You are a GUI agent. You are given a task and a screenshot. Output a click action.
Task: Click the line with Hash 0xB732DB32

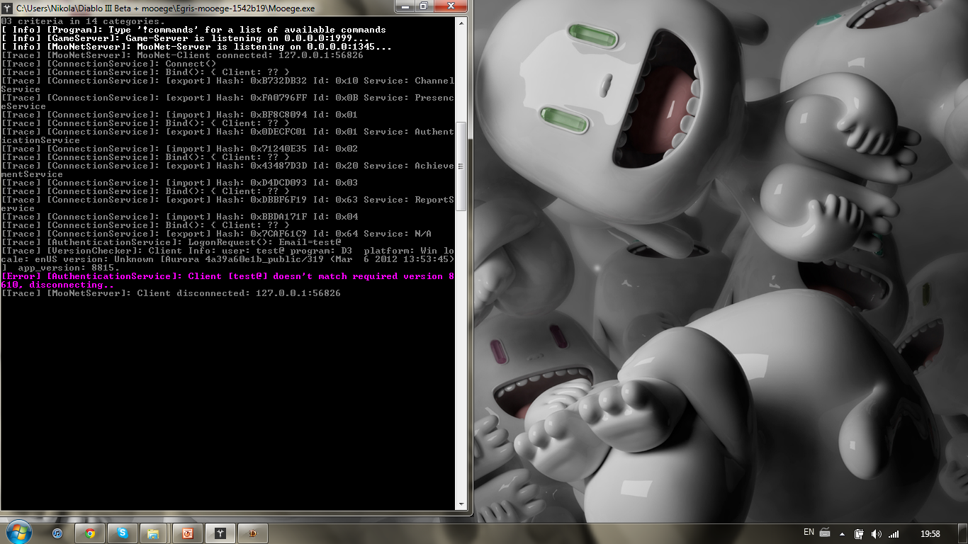pyautogui.click(x=227, y=85)
